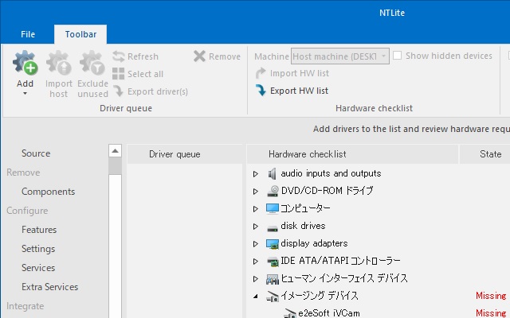The width and height of the screenshot is (510, 318).
Task: Expand the コンピューター node
Action: pos(256,208)
